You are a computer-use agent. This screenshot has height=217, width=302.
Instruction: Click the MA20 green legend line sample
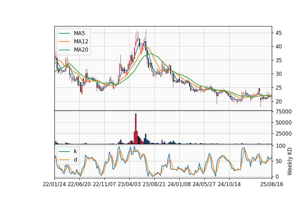[64, 50]
